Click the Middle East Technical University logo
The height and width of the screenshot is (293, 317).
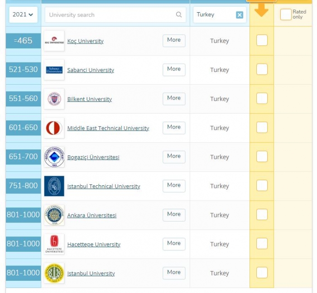coord(54,128)
